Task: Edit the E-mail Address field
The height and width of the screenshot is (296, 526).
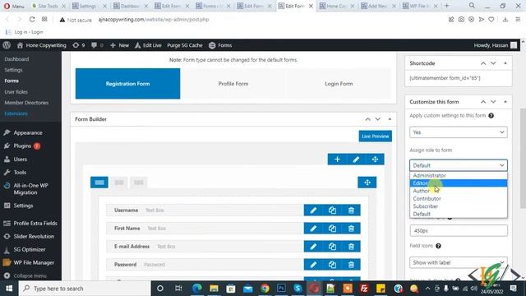Action: (313, 247)
